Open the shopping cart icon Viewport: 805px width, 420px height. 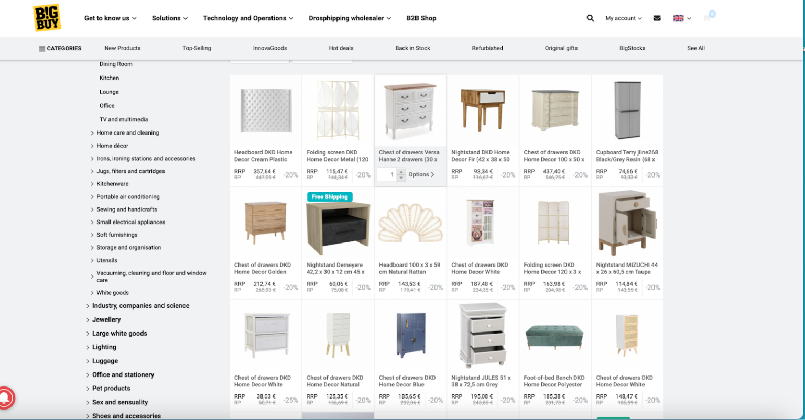pyautogui.click(x=708, y=18)
